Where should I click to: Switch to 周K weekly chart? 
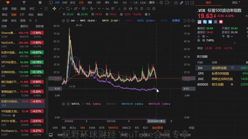click(90, 3)
